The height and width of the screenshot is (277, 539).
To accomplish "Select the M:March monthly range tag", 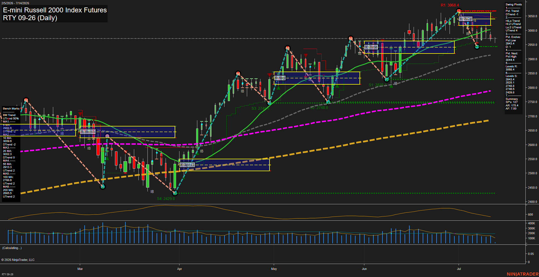I will click(x=88, y=132).
